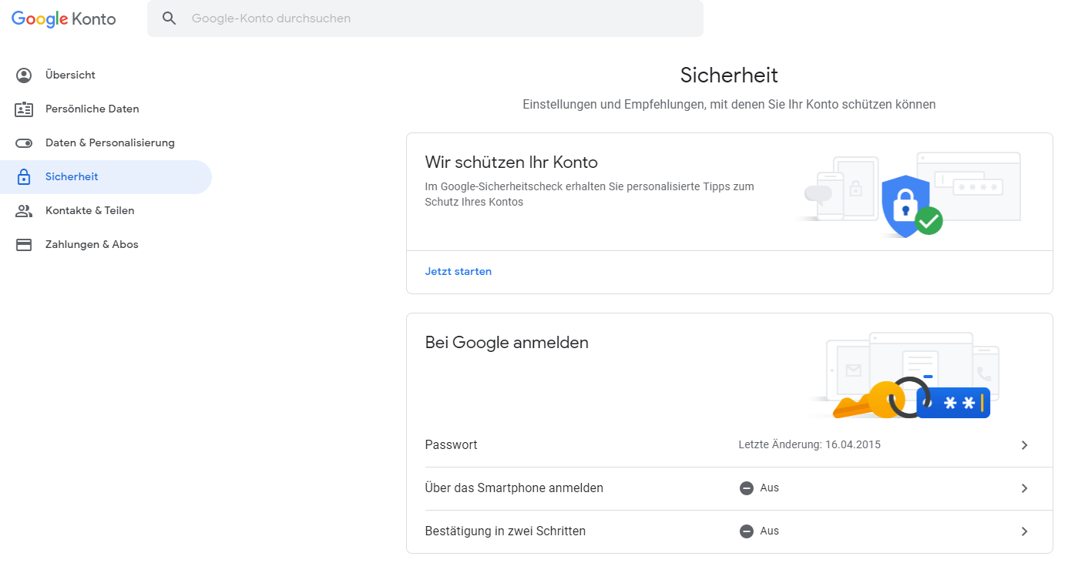Click the Persönliche Daten ID card icon

pos(24,109)
